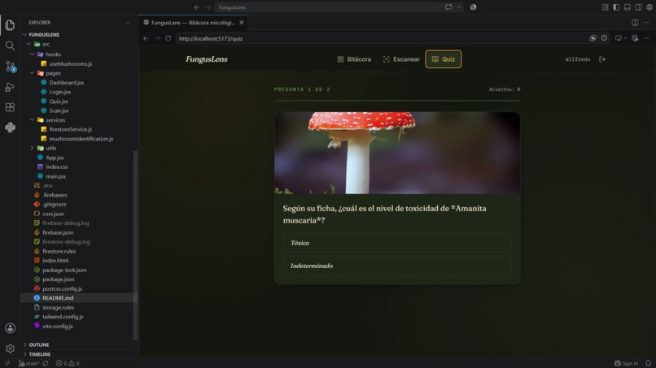Click the split editor icon
This screenshot has height=368, width=656.
[635, 23]
